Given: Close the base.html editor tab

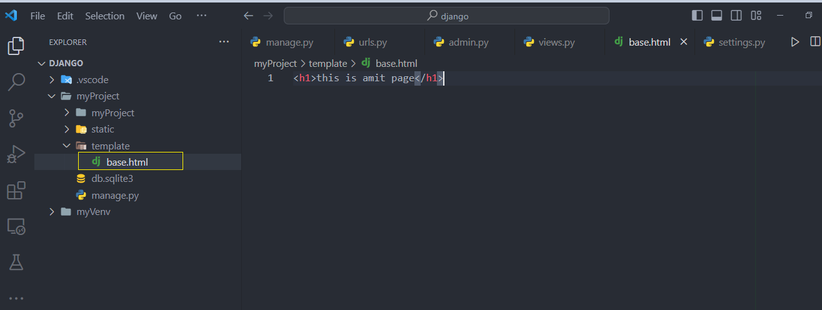Looking at the screenshot, I should pyautogui.click(x=683, y=42).
